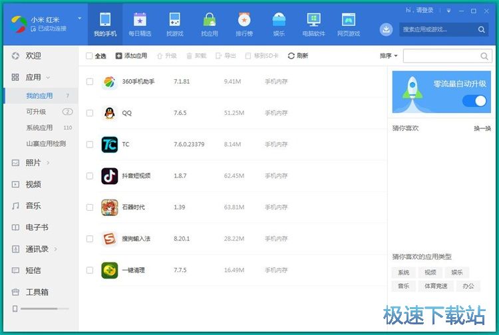The image size is (499, 335).
Task: Open the 找应用 tab
Action: tap(210, 25)
